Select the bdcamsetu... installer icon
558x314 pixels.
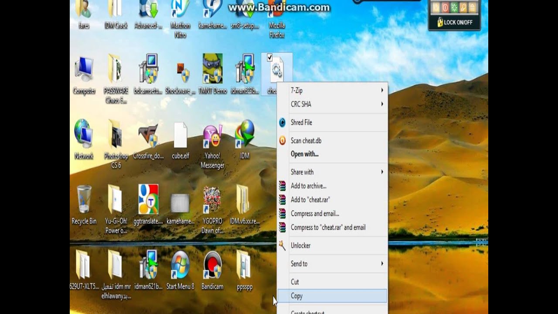148,73
